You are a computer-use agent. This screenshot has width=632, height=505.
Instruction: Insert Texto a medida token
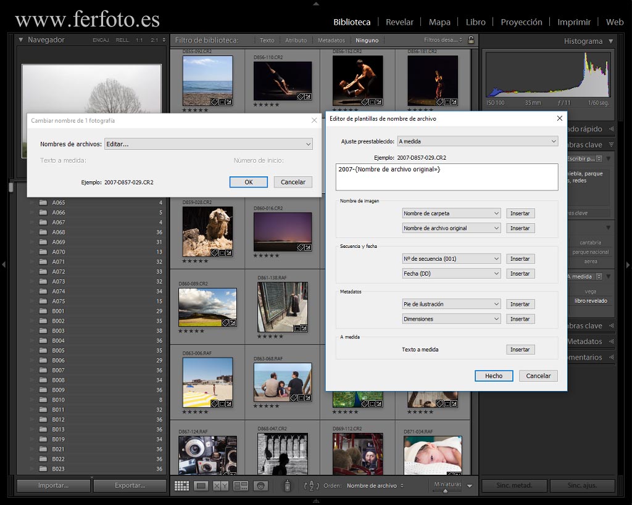(520, 350)
